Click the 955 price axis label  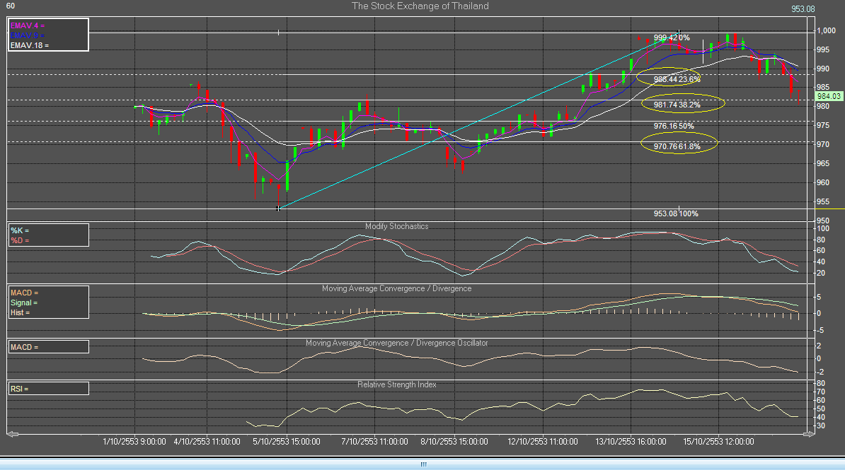pos(822,201)
